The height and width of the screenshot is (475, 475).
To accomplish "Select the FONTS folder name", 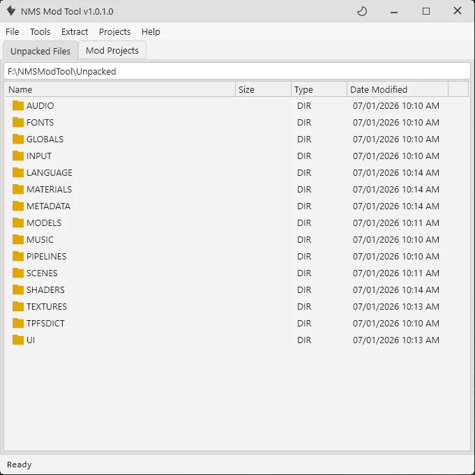I will [40, 122].
